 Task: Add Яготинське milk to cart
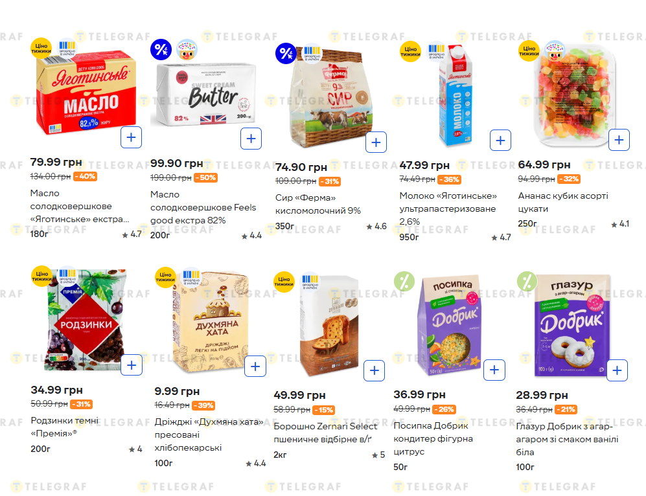coord(500,140)
